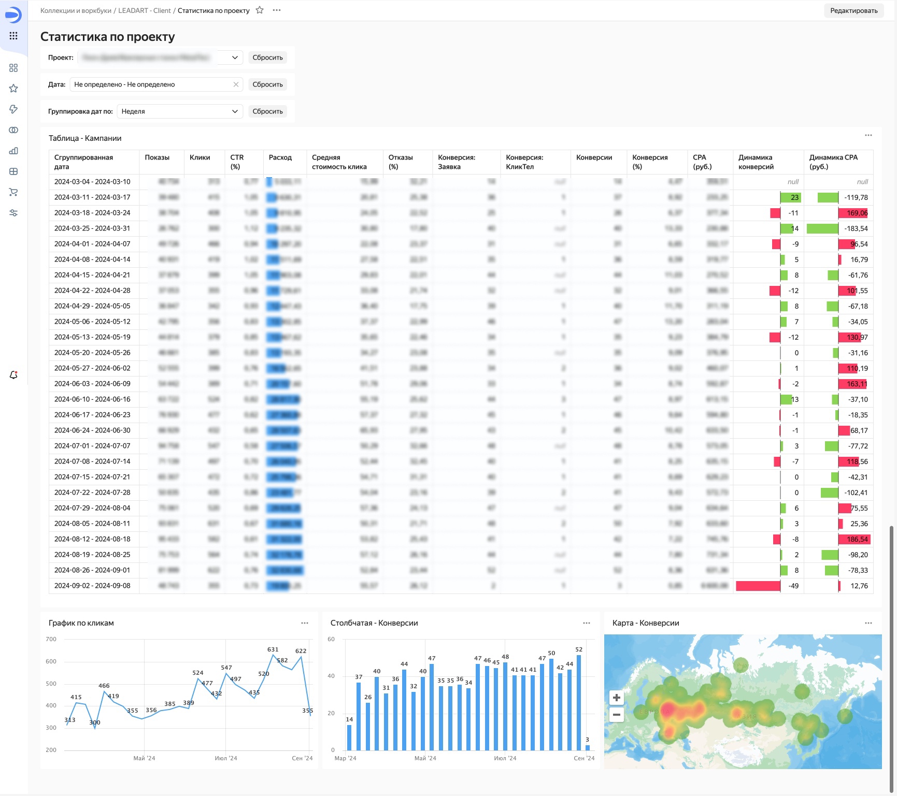Go to LEADART - Client breadcrumb
Viewport: 897px width, 796px height.
tap(144, 10)
